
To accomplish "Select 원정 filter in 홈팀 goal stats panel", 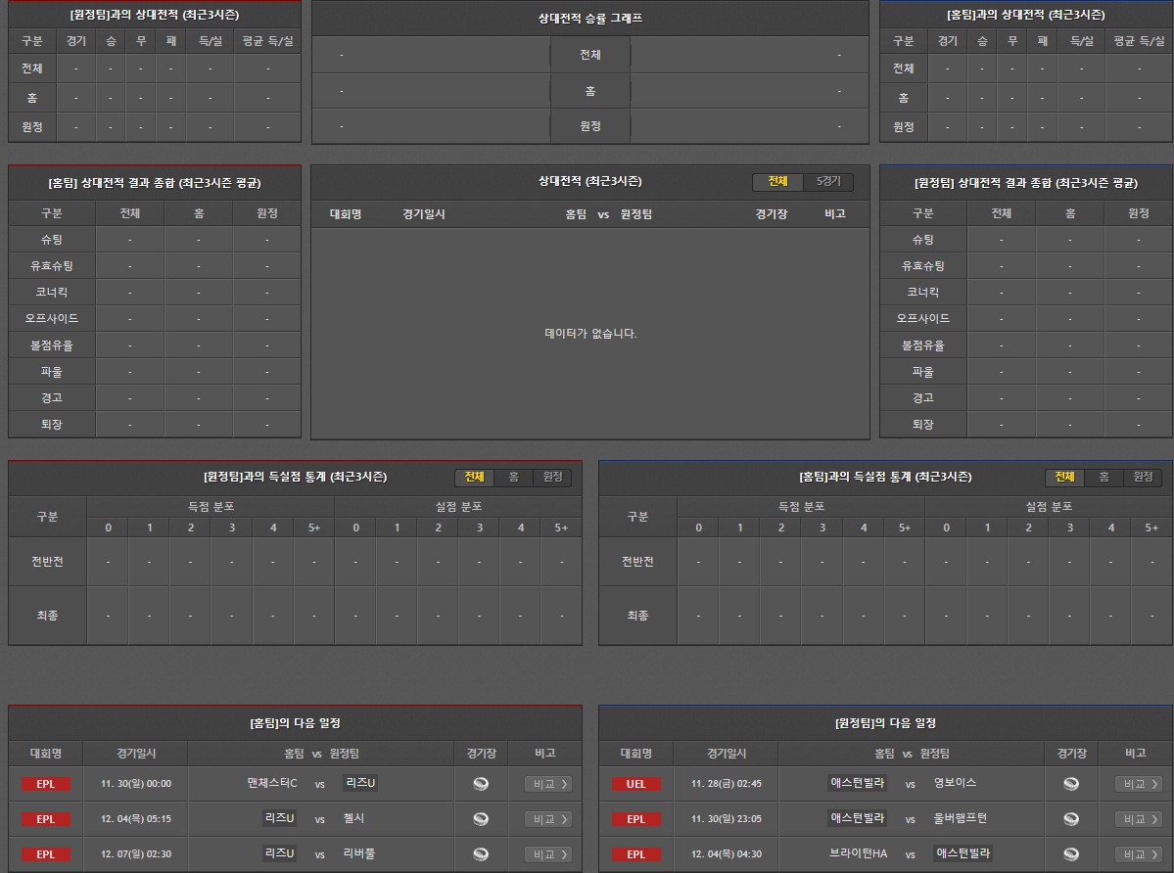I will pos(1142,477).
